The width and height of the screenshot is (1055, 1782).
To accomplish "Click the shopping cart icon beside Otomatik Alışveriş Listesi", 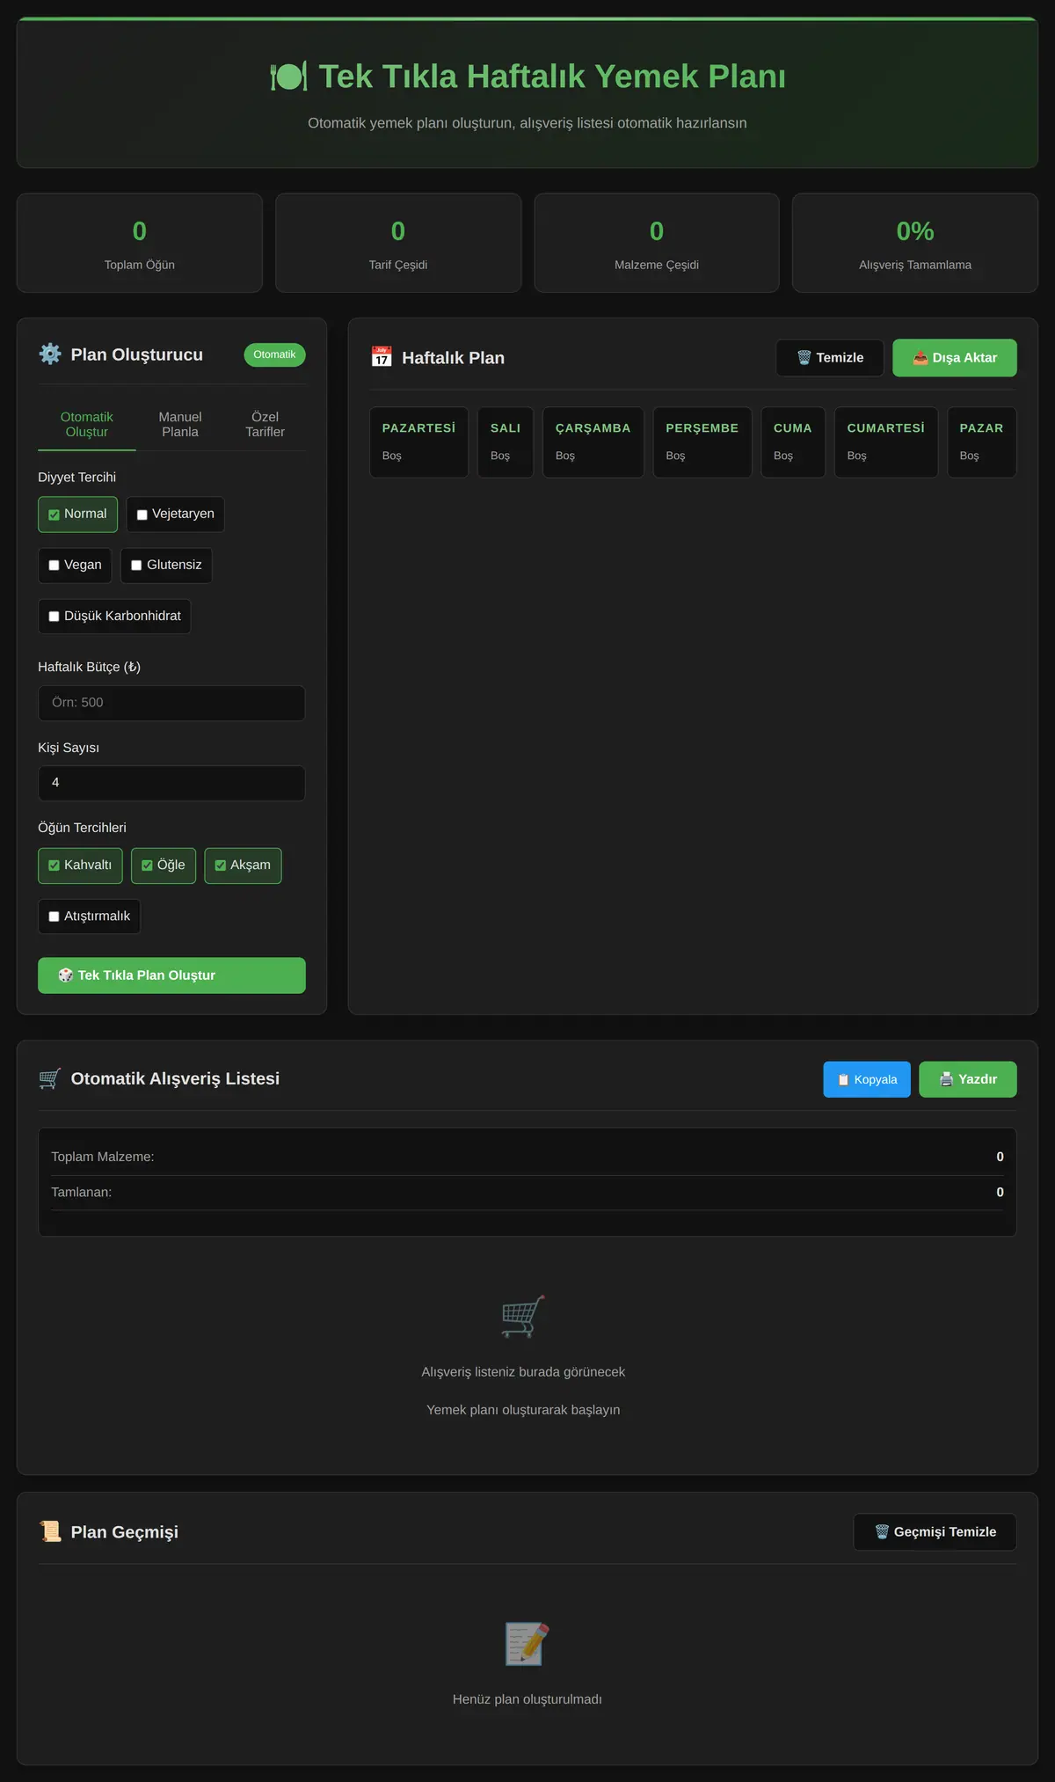I will (50, 1078).
